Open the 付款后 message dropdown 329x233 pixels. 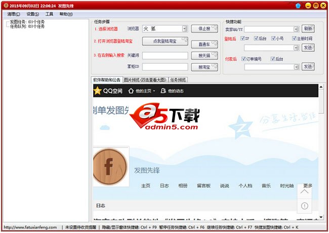click(296, 67)
